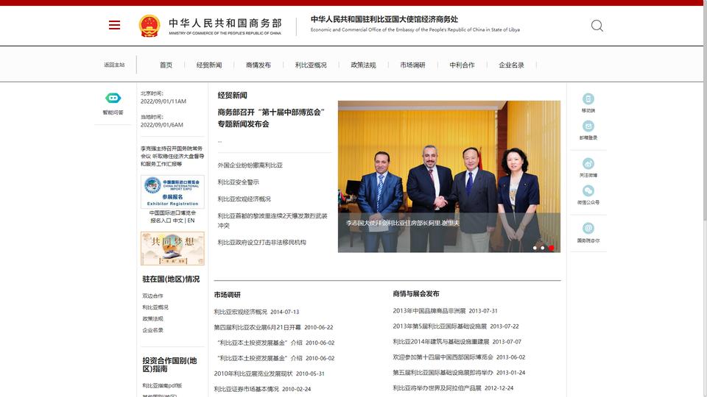Image resolution: width=707 pixels, height=397 pixels.
Task: Click the 微信公众号 WeChat icon
Action: click(x=588, y=191)
